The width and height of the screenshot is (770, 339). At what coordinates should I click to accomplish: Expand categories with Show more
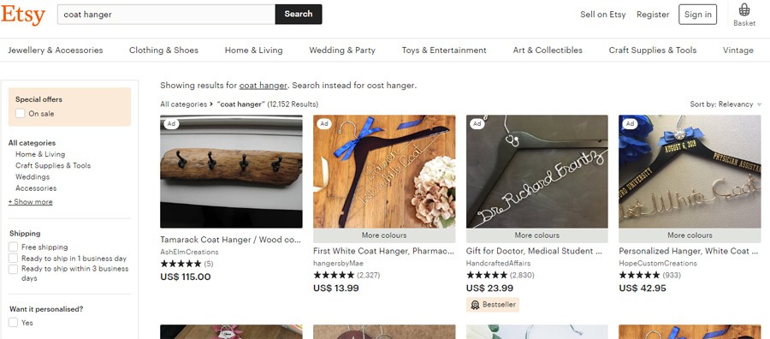31,202
